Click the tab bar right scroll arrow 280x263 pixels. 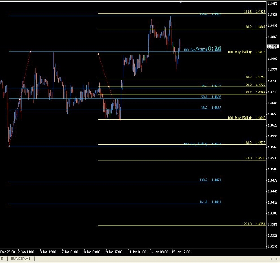click(276, 259)
